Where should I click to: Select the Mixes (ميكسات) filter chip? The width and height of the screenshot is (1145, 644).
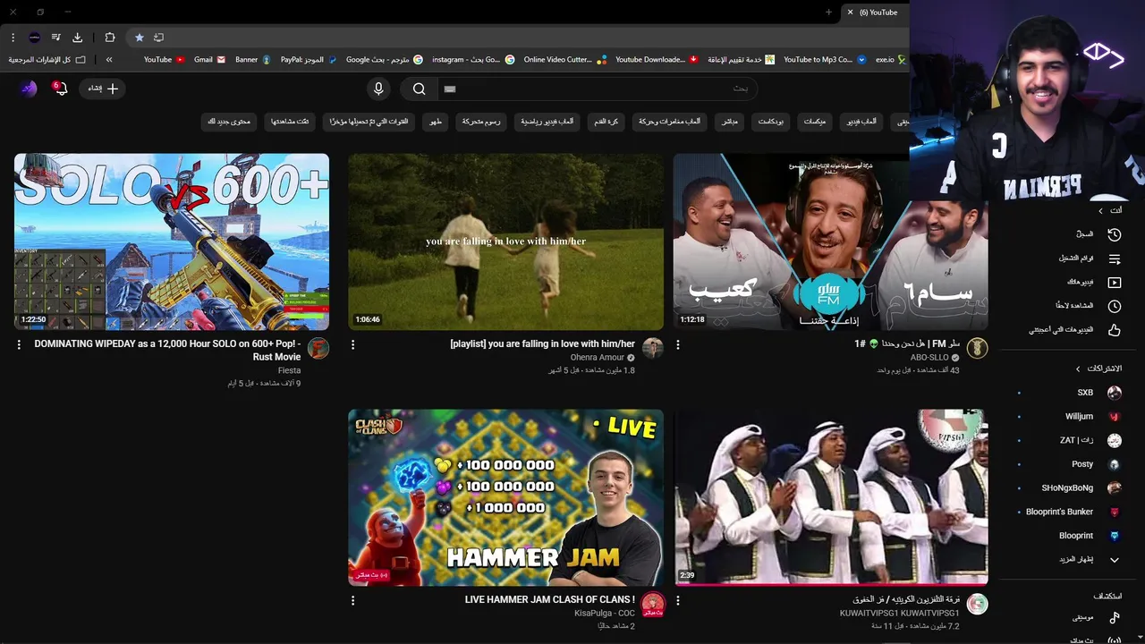pyautogui.click(x=815, y=121)
